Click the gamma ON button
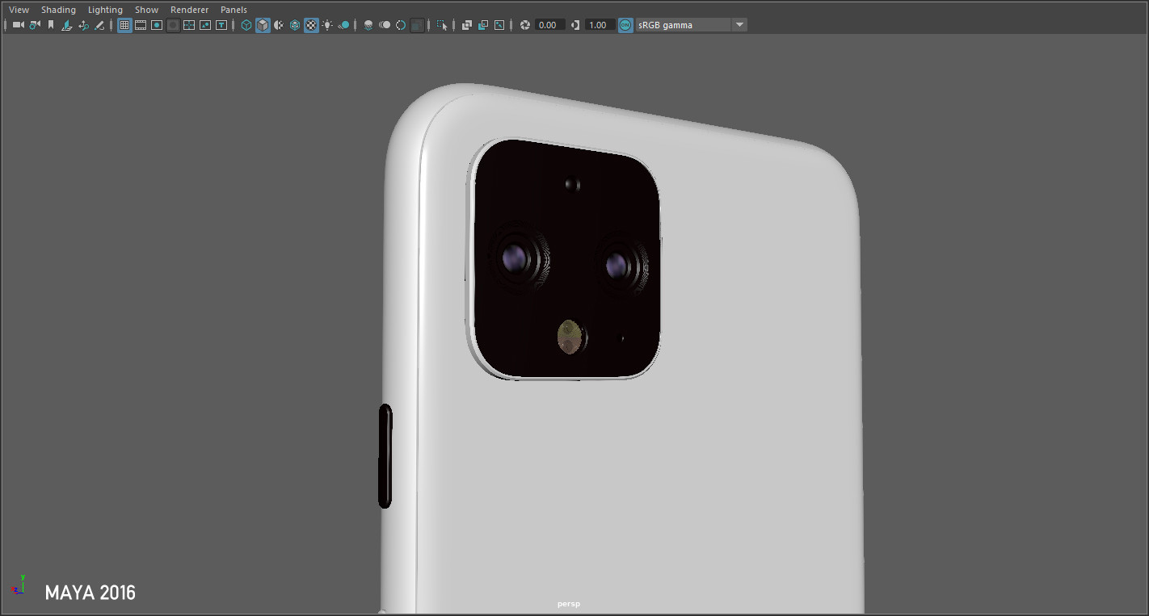Screen dimensions: 1149x616 point(625,24)
